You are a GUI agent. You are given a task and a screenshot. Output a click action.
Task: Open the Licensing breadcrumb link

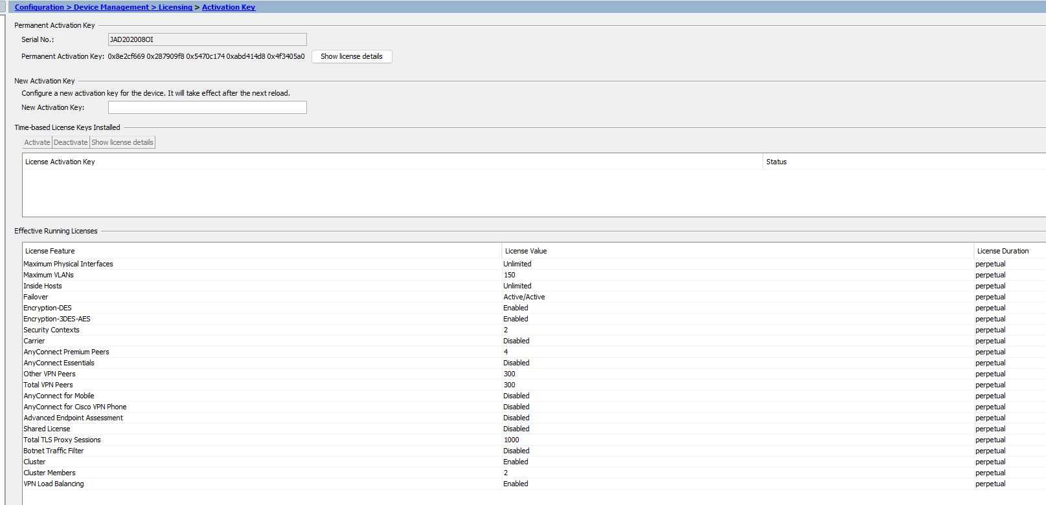pyautogui.click(x=175, y=7)
